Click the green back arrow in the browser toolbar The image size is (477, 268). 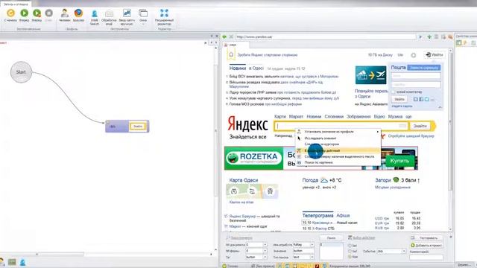[x=224, y=36]
